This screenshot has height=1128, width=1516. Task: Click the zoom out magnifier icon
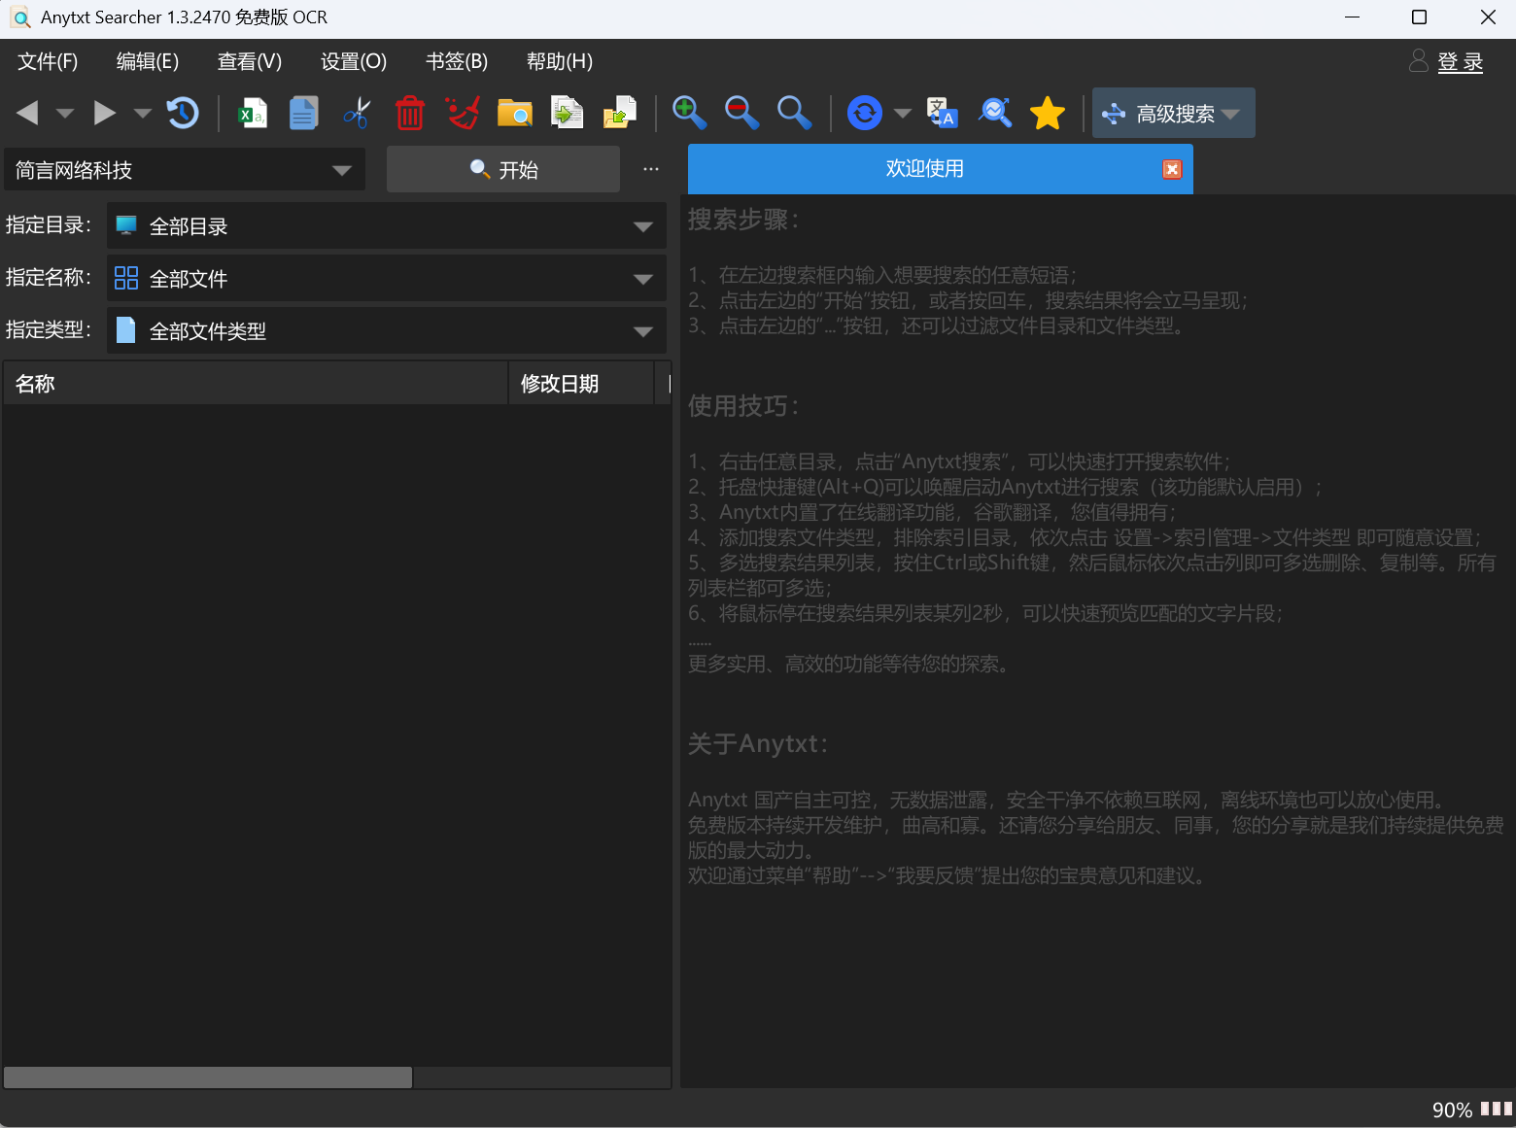pos(741,114)
